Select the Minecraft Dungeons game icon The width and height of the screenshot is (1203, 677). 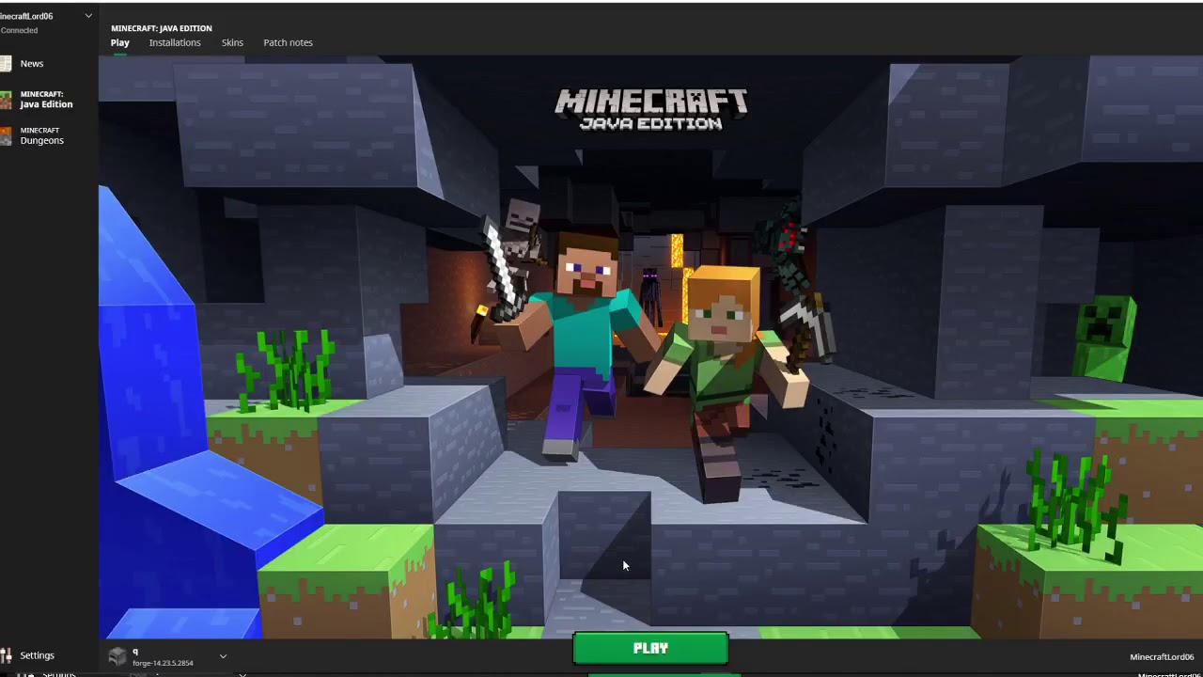[x=6, y=135]
